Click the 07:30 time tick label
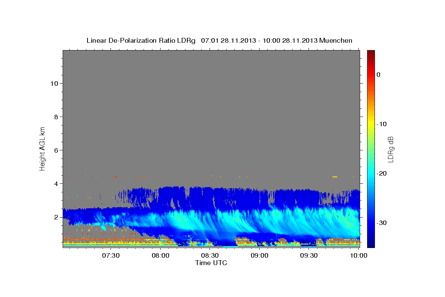This screenshot has height=297, width=445. [111, 255]
